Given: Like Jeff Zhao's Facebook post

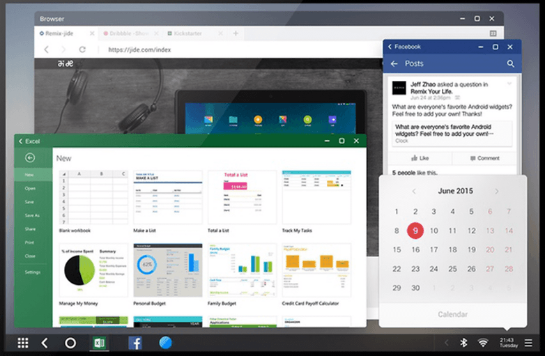Looking at the screenshot, I should click(x=420, y=158).
